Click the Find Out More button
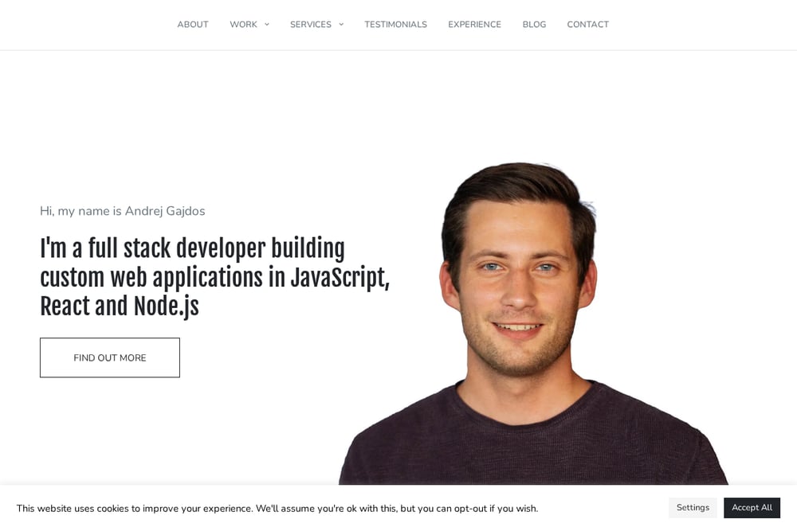This screenshot has width=797, height=531. pos(110,357)
